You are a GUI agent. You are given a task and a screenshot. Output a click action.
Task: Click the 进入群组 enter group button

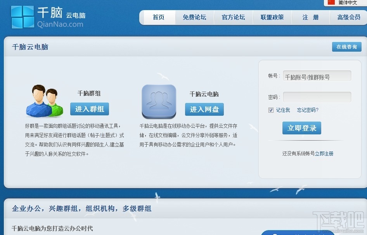coord(89,109)
